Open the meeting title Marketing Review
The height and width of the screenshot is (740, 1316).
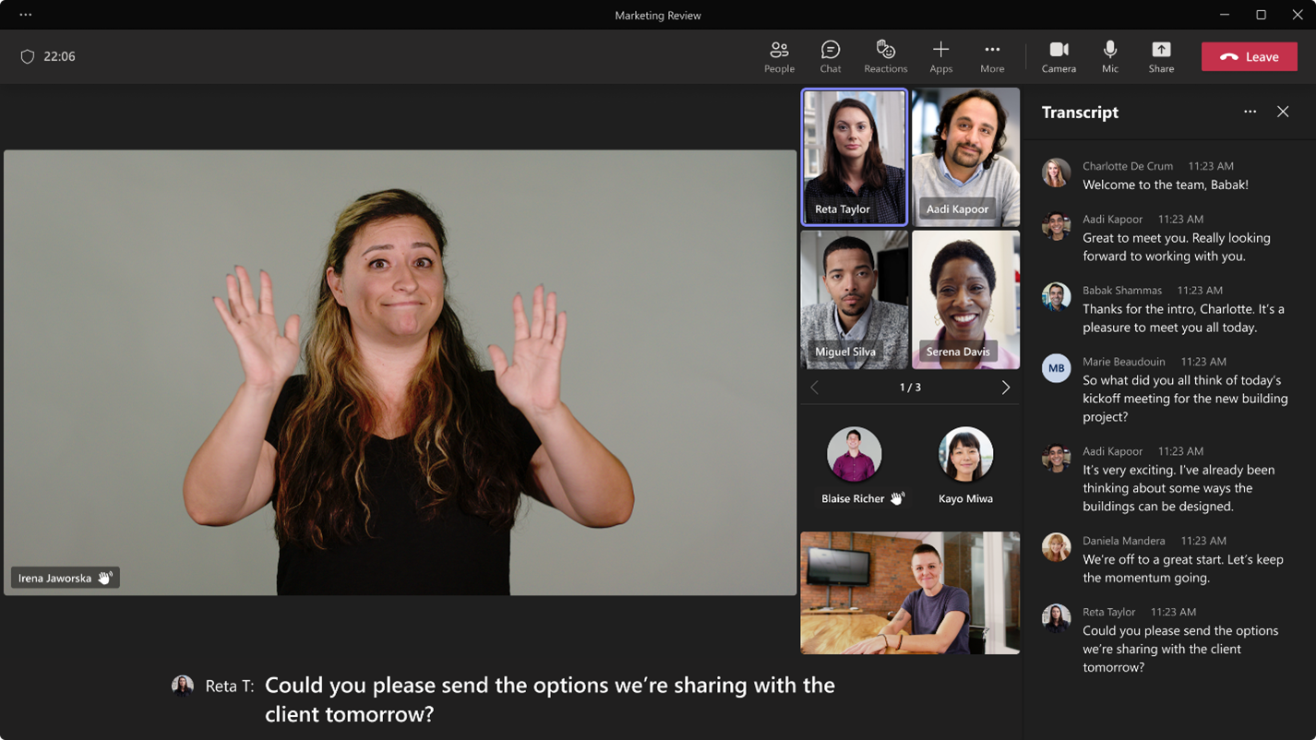coord(657,15)
